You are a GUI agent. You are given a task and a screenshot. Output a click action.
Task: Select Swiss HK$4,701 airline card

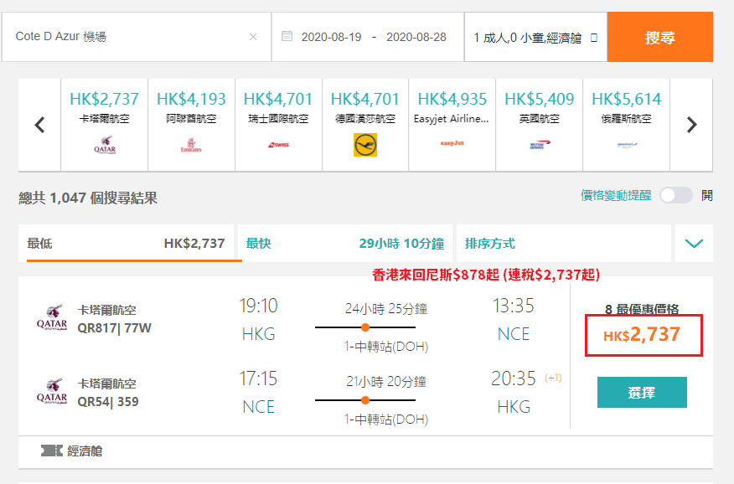click(x=278, y=125)
